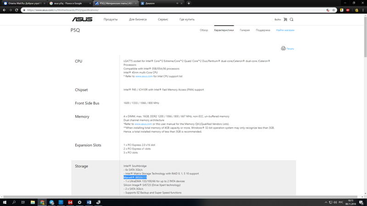Image resolution: width=367 pixels, height=206 pixels.
Task: Open Windows Start menu
Action: point(5,202)
